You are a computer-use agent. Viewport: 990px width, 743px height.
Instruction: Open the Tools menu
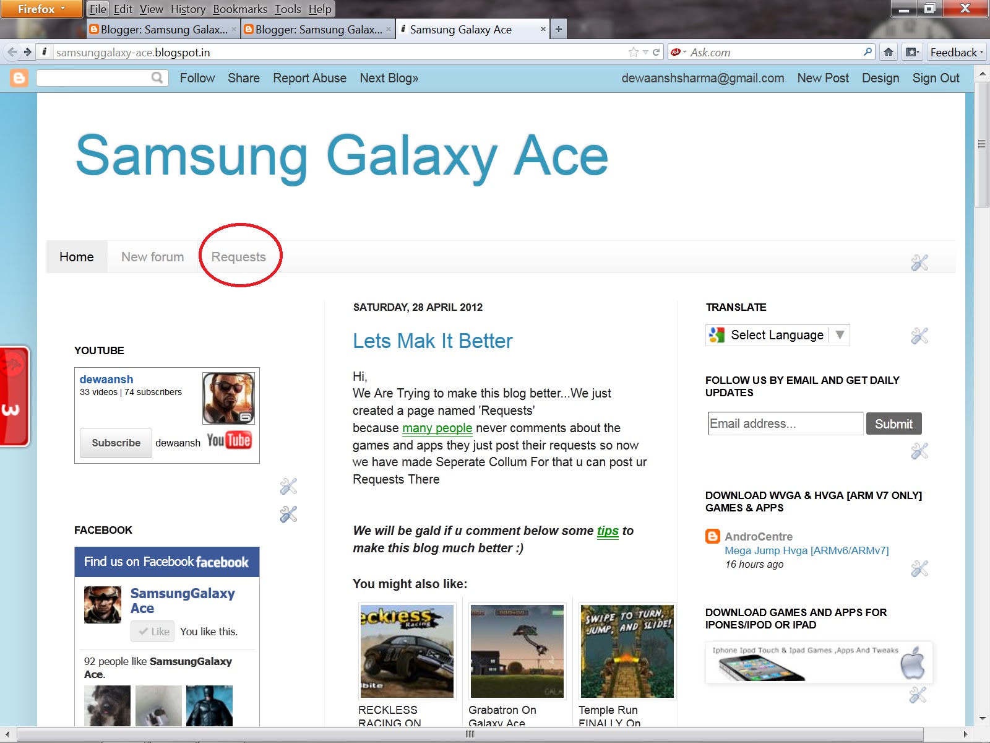[288, 9]
